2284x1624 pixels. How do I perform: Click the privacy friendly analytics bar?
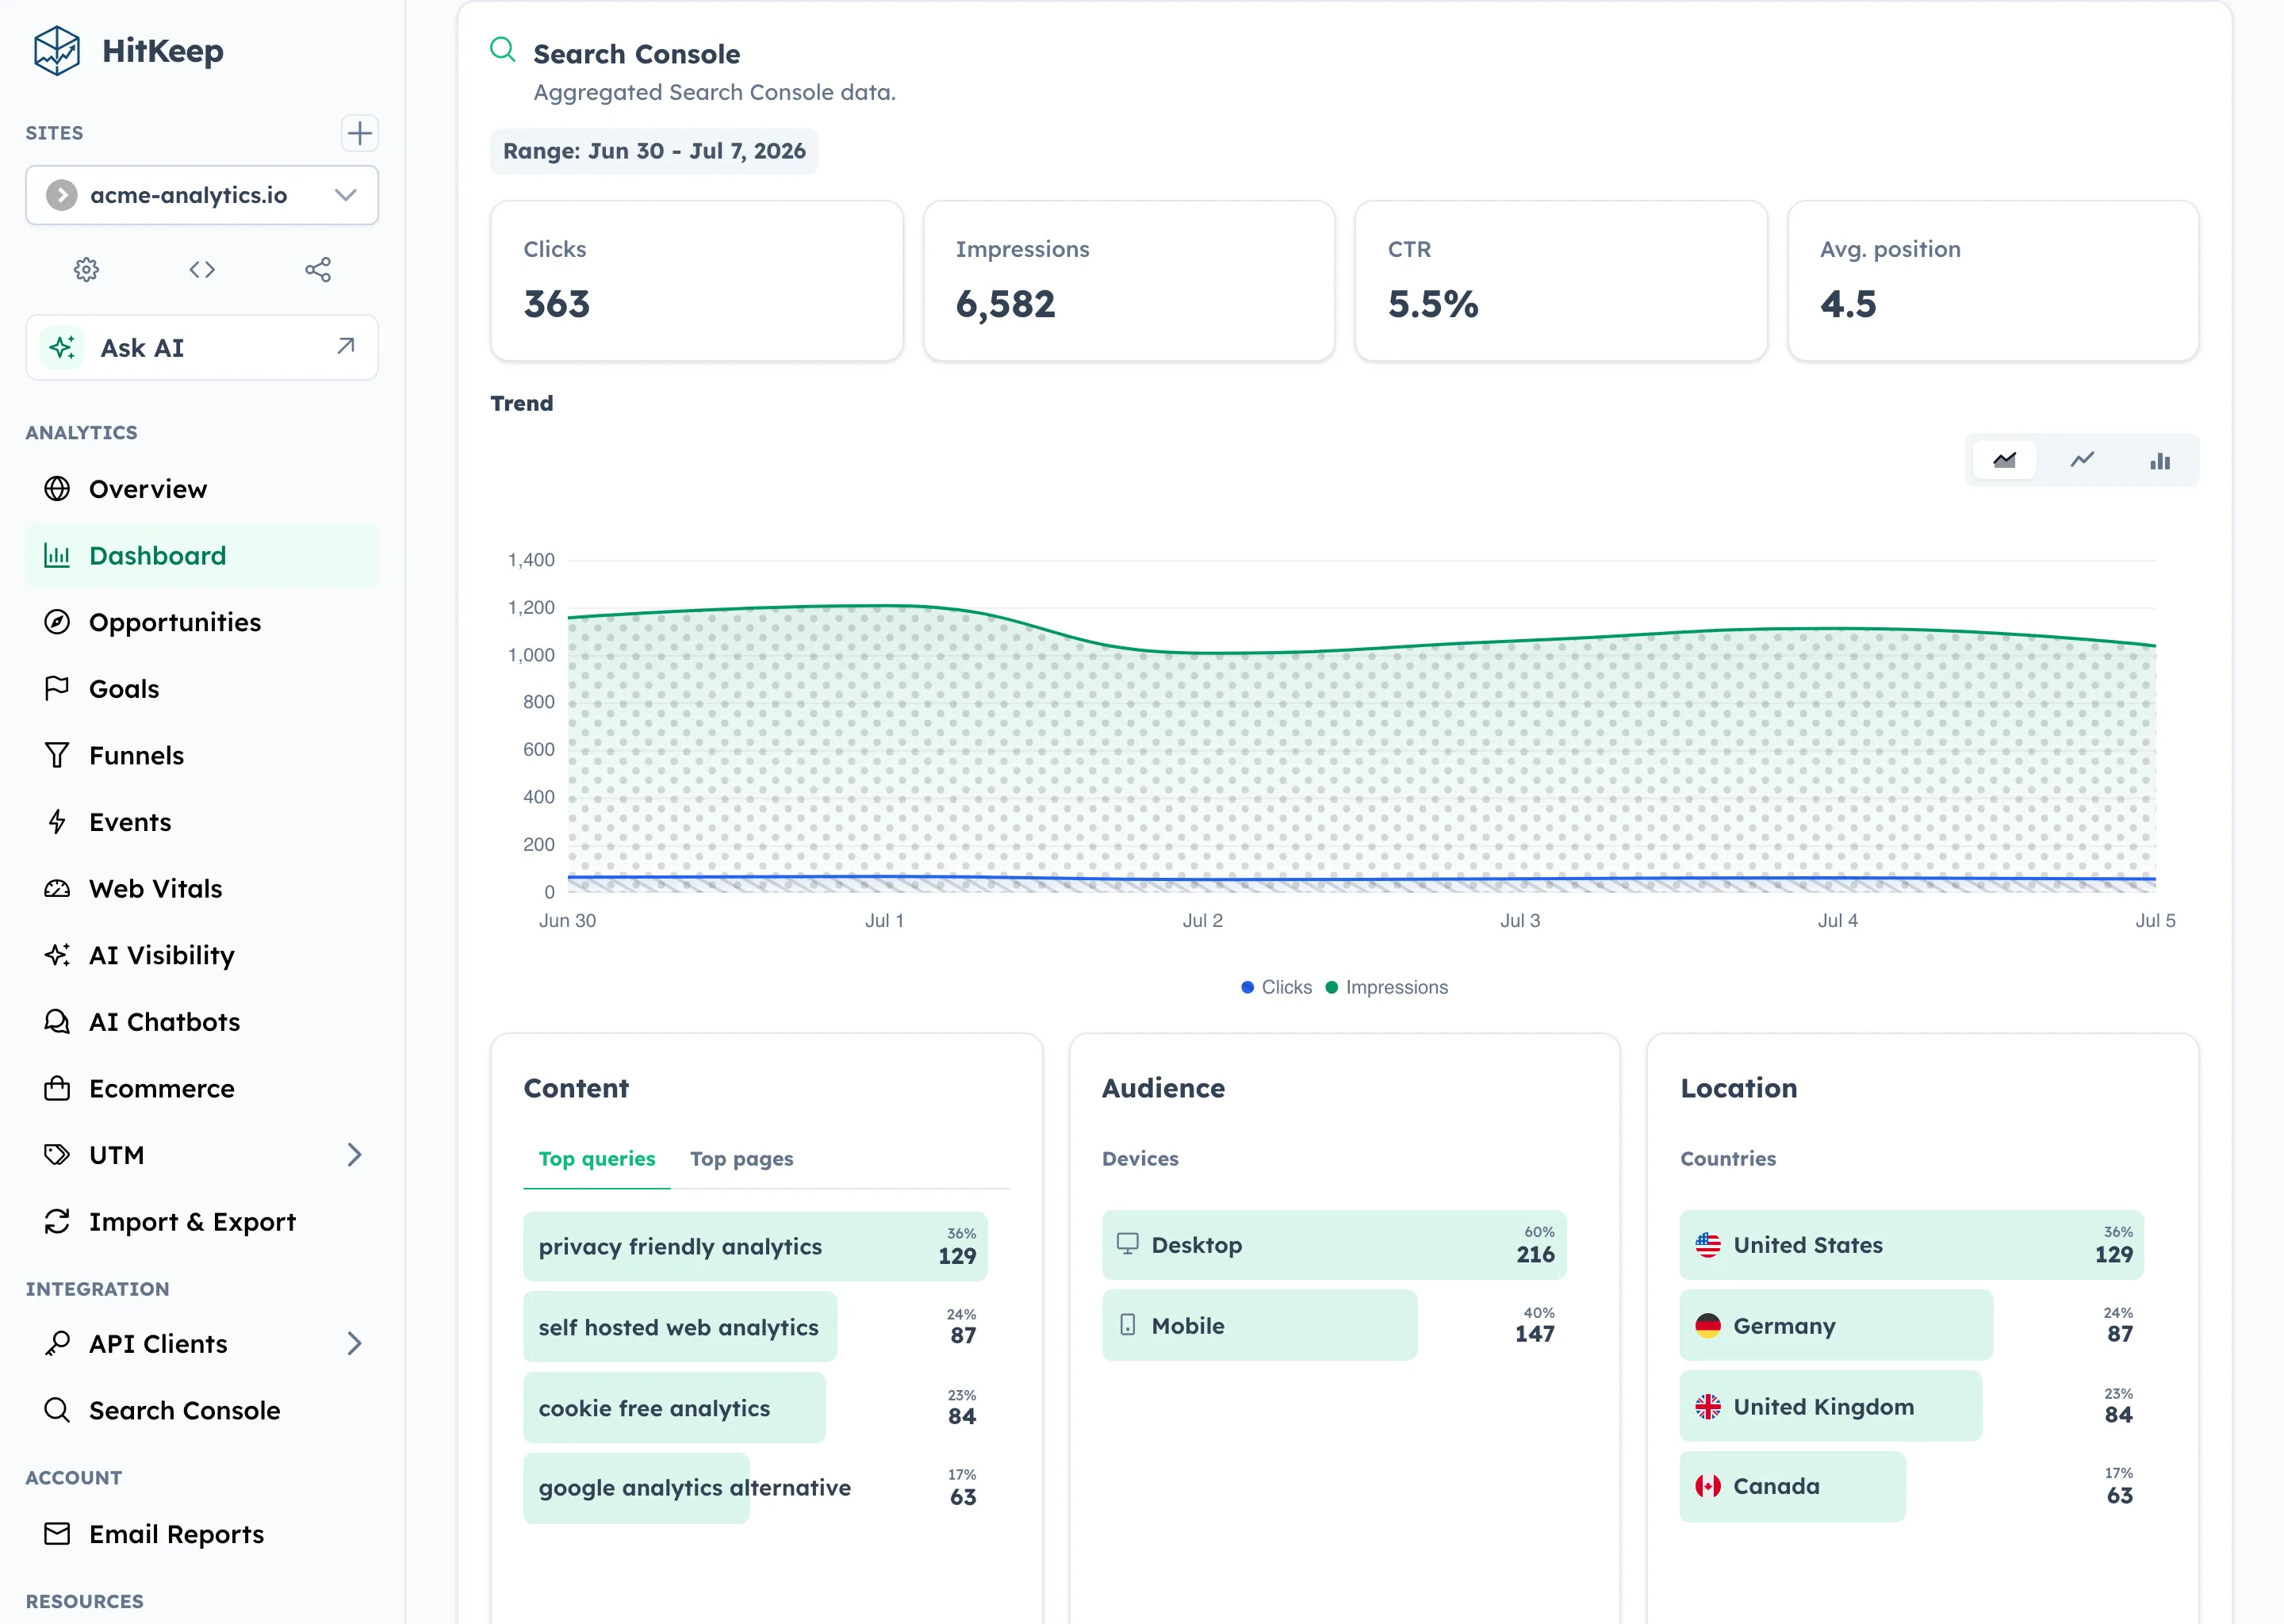(x=755, y=1246)
